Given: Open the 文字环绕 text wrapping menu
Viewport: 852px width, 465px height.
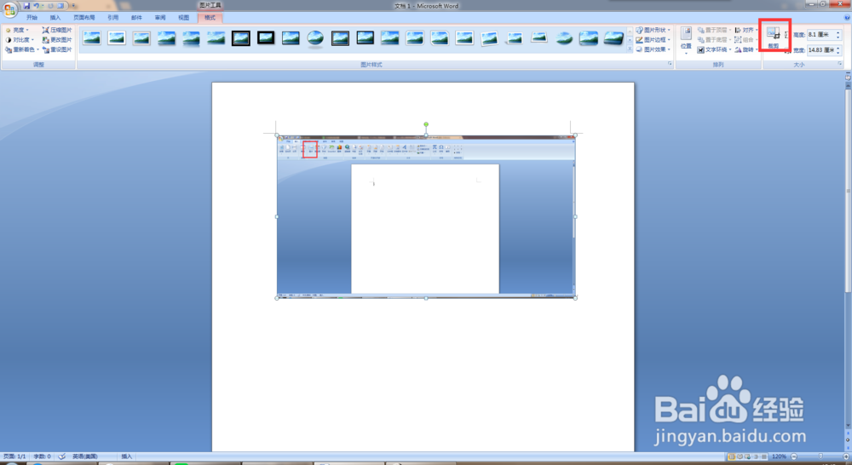Looking at the screenshot, I should coord(714,49).
